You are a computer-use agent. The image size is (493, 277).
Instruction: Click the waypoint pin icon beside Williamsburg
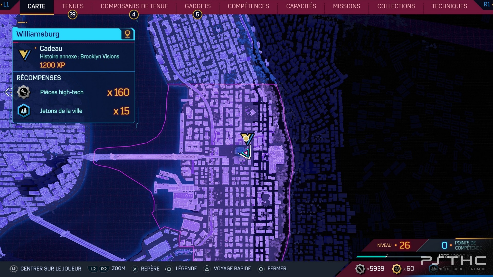click(127, 34)
